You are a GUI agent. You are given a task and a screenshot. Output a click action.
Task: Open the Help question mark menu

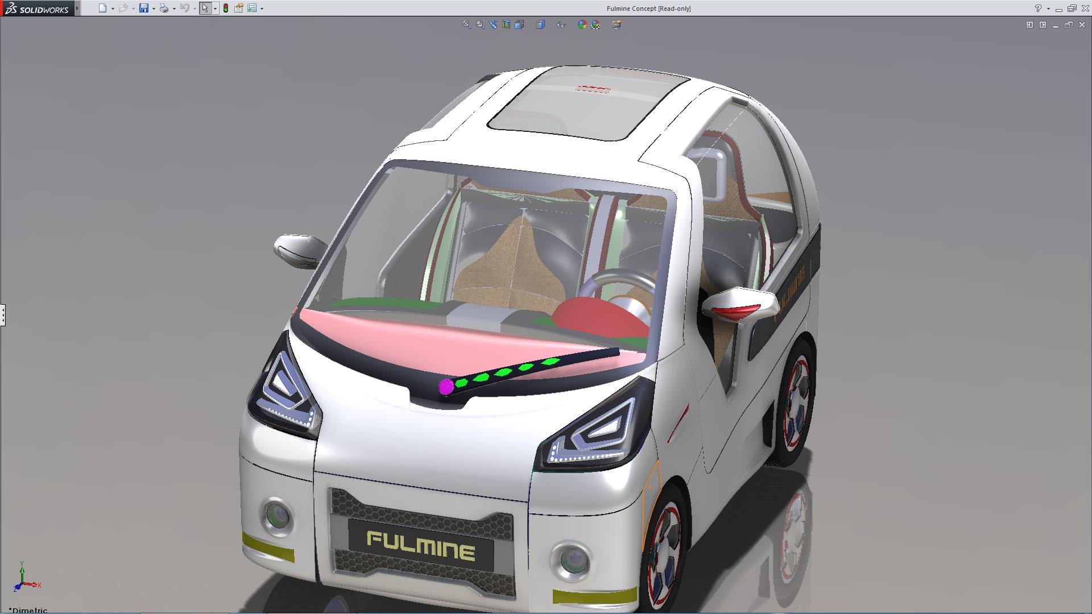click(x=1038, y=8)
